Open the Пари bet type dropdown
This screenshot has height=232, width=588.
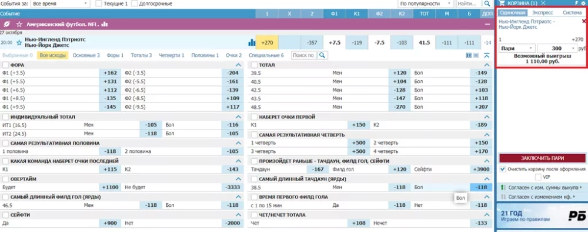pyautogui.click(x=517, y=49)
